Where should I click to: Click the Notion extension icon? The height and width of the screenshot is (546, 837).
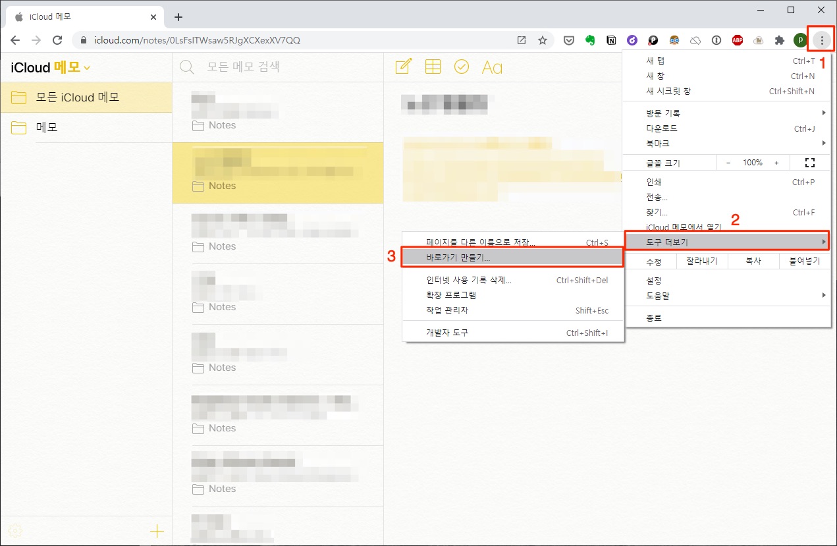[x=611, y=40]
